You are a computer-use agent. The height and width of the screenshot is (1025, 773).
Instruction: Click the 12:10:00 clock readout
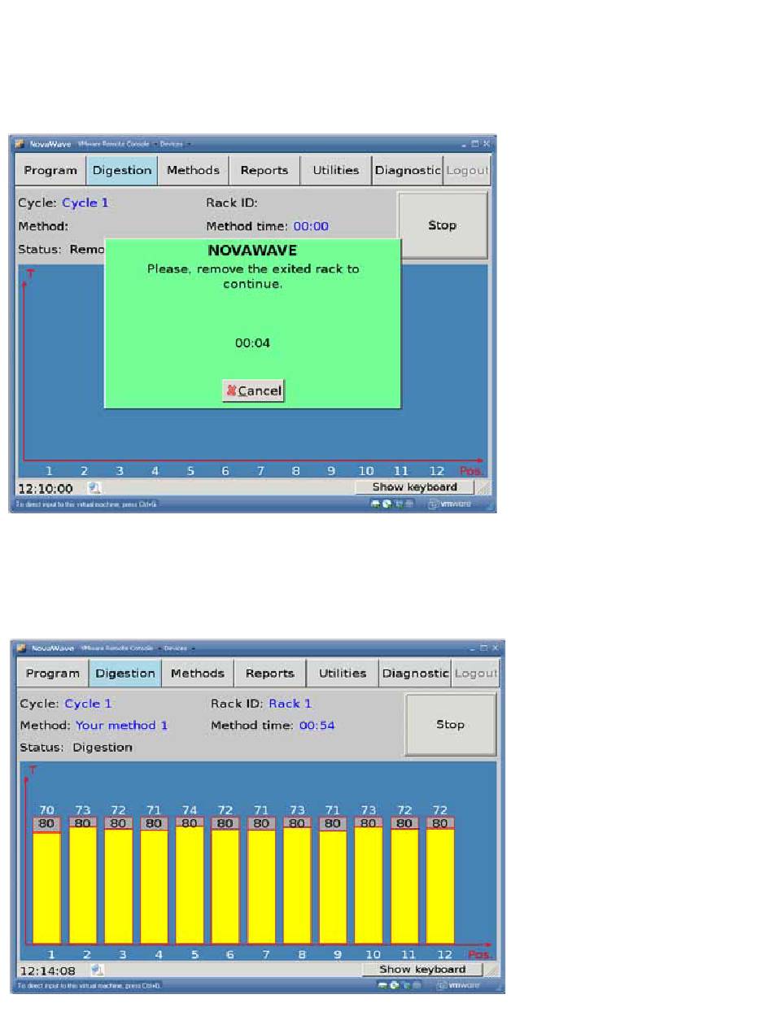[46, 488]
